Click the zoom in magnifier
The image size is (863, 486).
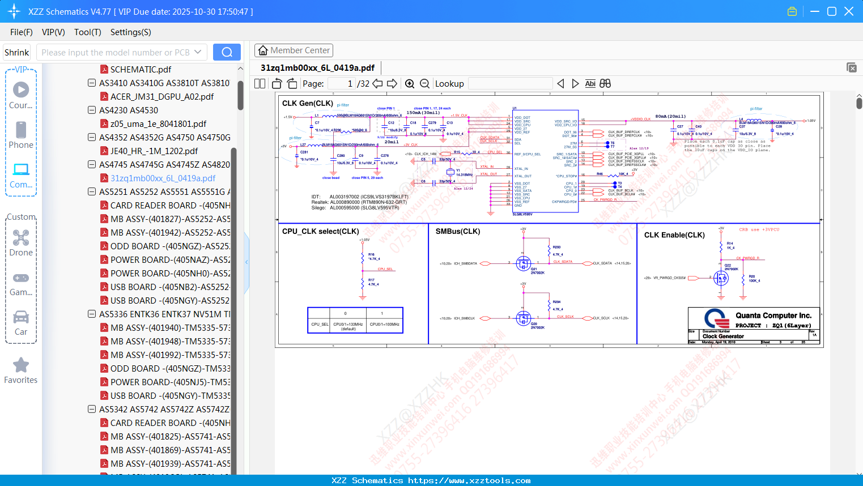point(410,84)
